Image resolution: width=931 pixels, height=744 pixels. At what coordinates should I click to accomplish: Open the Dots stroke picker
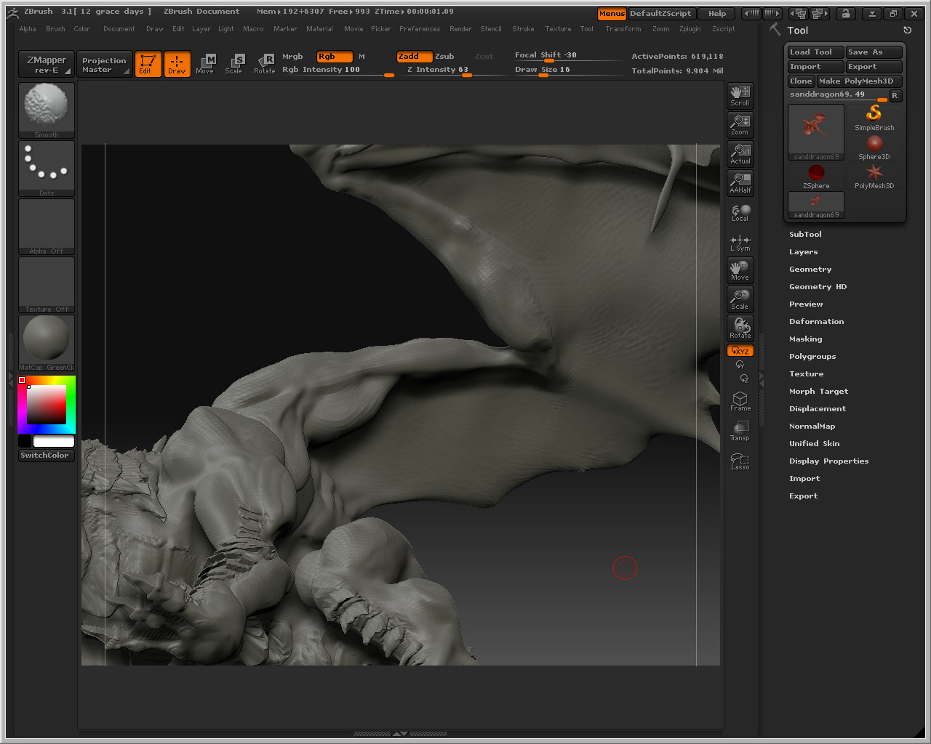pos(47,169)
